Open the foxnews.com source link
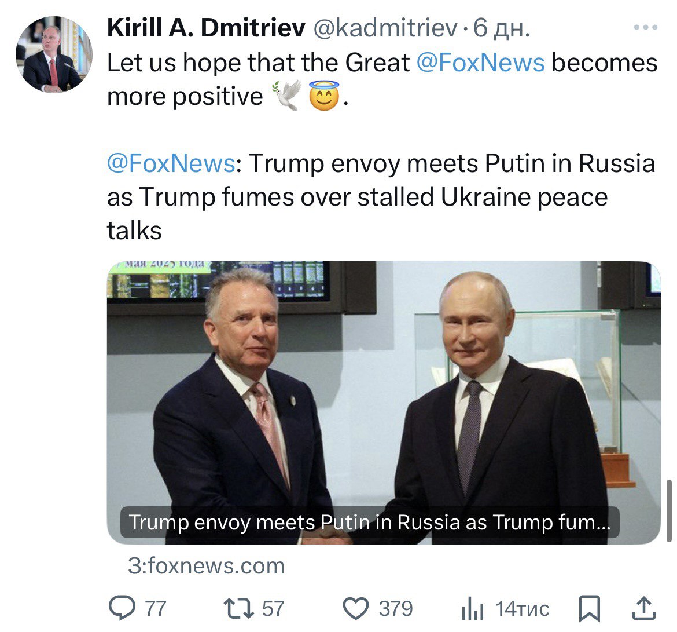Viewport: 677px width, 632px height. click(206, 565)
